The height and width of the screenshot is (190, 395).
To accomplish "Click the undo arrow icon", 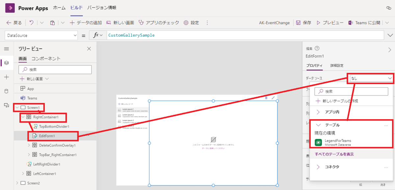I will tap(31, 23).
